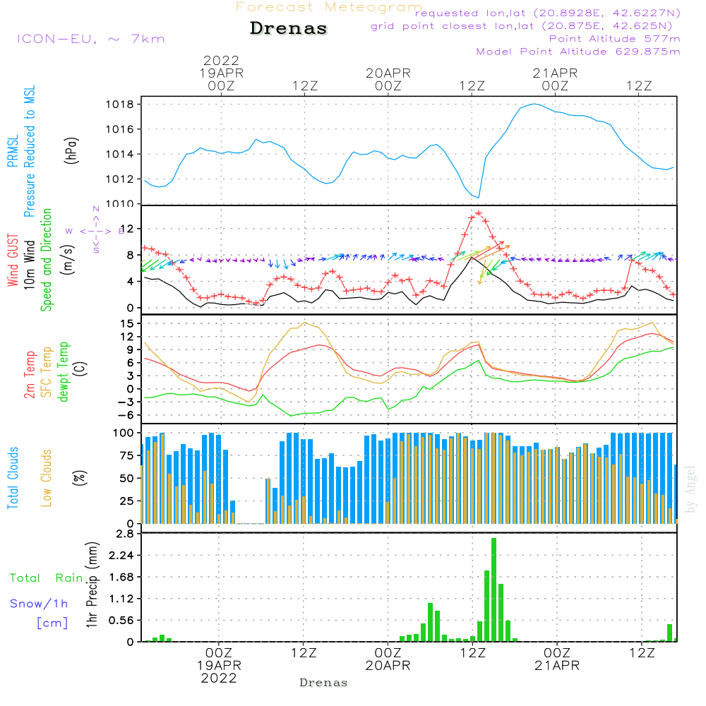
Task: Click the 'PRMSL' axis label
Action: click(13, 151)
